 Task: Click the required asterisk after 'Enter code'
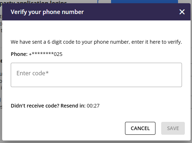47,72
